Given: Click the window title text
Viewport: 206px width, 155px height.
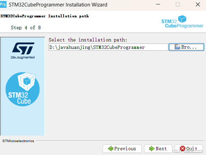Looking at the screenshot, I should pyautogui.click(x=58, y=5).
